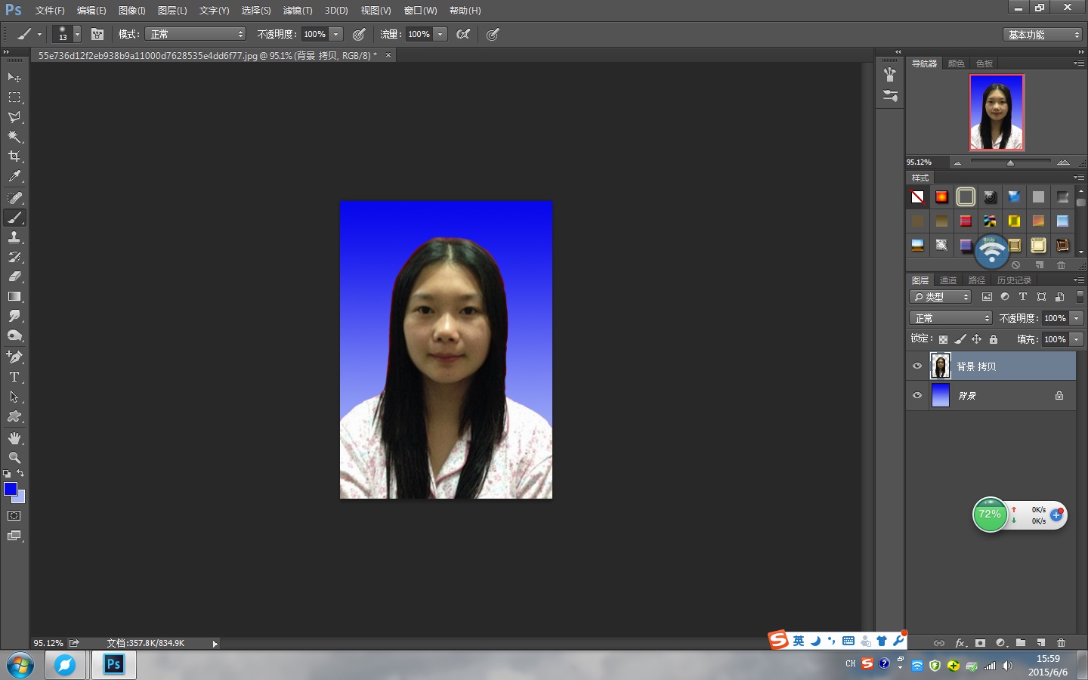Toggle lock position
Screen dimensions: 1088x680
[x=977, y=339]
